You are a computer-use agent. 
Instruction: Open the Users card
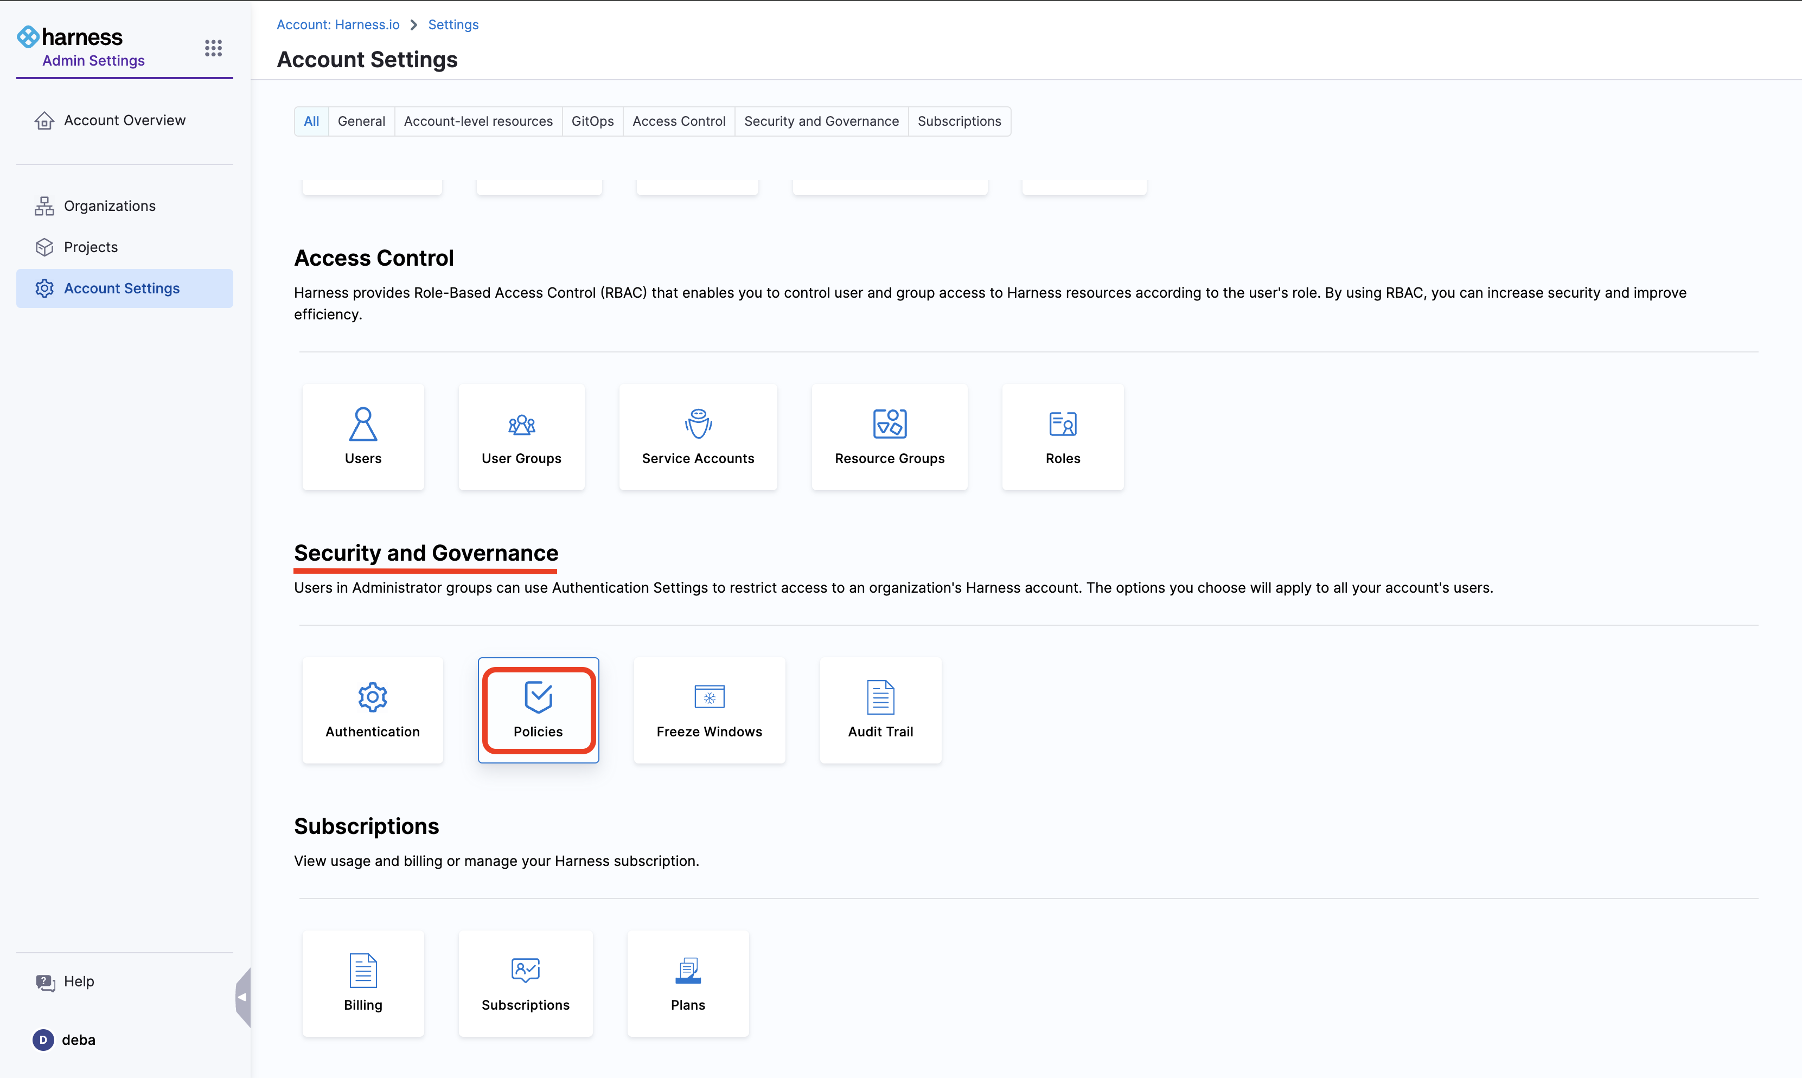(362, 437)
